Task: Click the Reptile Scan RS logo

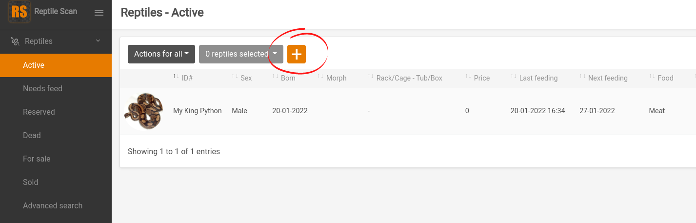Action: tap(20, 12)
